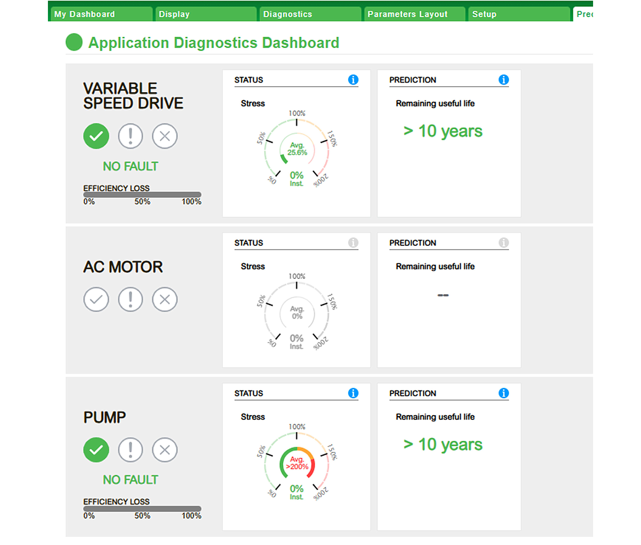This screenshot has width=641, height=545.
Task: Click Variable Speed Drive warning exclamation icon
Action: (x=130, y=136)
